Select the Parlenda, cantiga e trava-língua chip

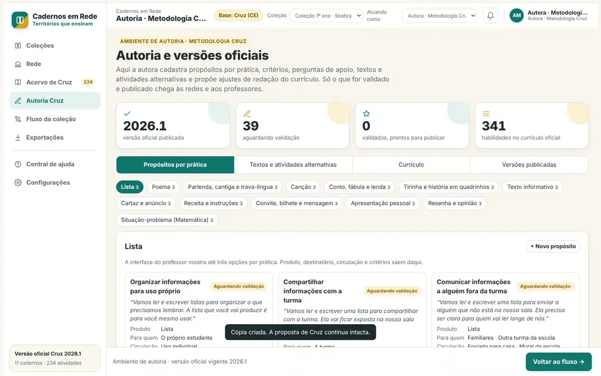[233, 187]
